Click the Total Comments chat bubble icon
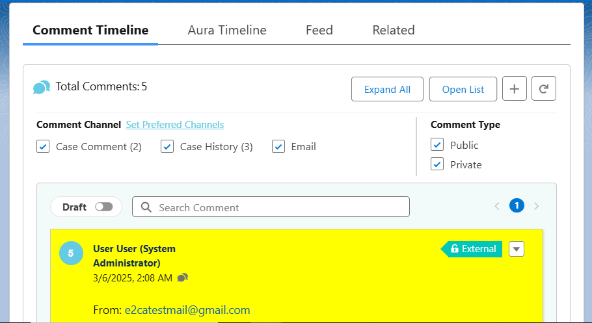The width and height of the screenshot is (592, 323). point(42,87)
